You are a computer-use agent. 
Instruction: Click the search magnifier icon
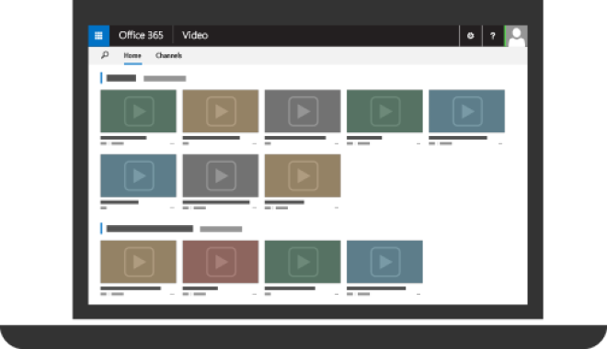point(105,55)
